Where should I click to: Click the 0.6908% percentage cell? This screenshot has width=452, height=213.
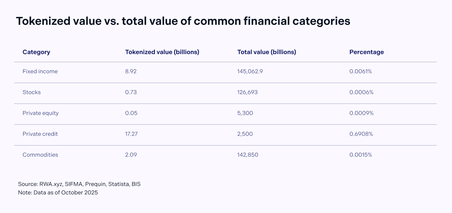[361, 134]
